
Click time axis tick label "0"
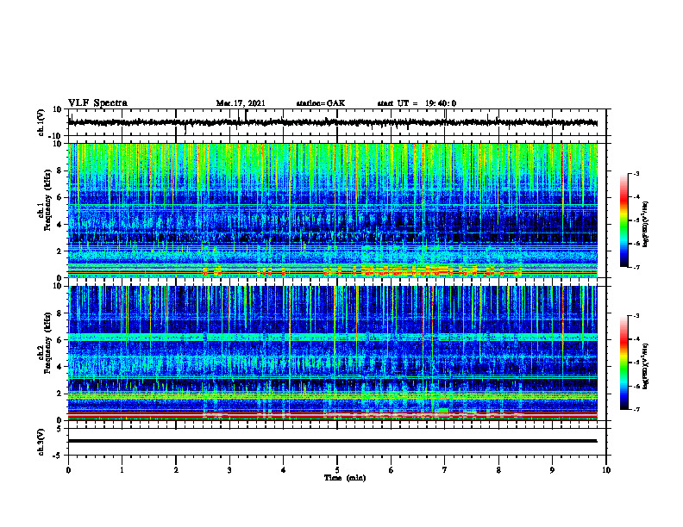click(x=68, y=470)
